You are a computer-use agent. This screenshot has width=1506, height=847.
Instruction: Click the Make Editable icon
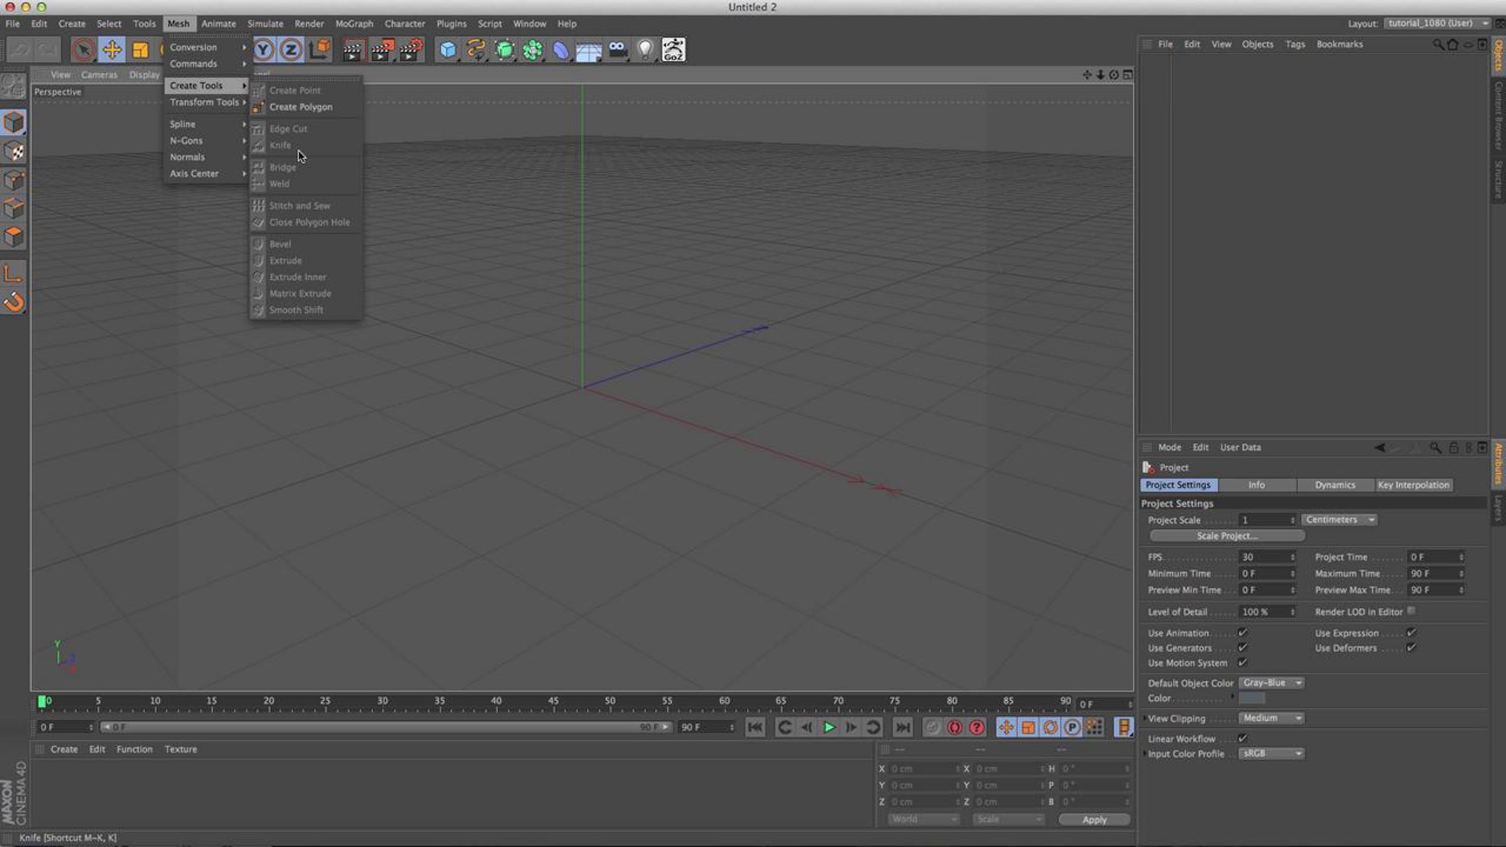[x=13, y=87]
